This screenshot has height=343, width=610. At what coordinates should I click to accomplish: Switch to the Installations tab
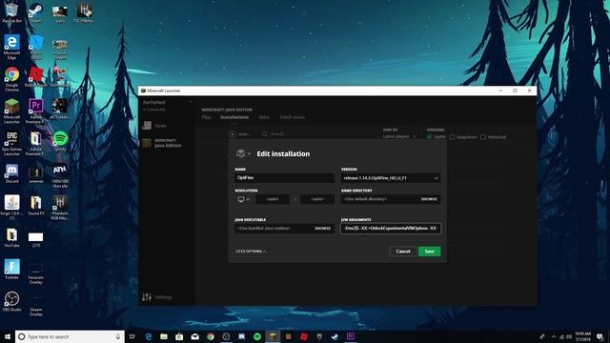pos(234,117)
